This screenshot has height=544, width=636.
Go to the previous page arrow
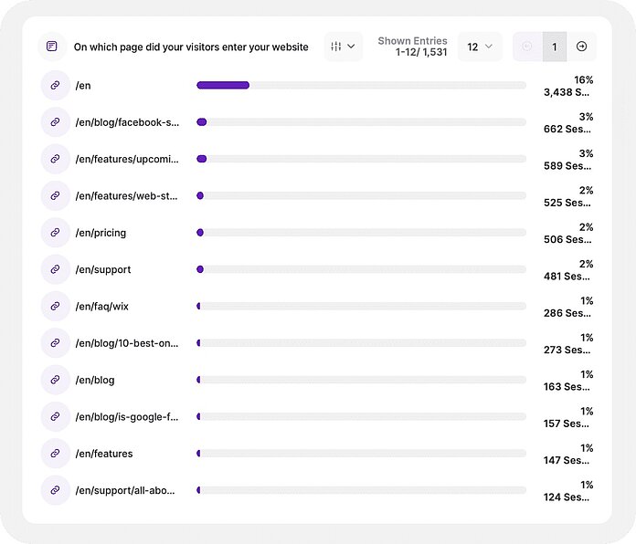point(527,47)
